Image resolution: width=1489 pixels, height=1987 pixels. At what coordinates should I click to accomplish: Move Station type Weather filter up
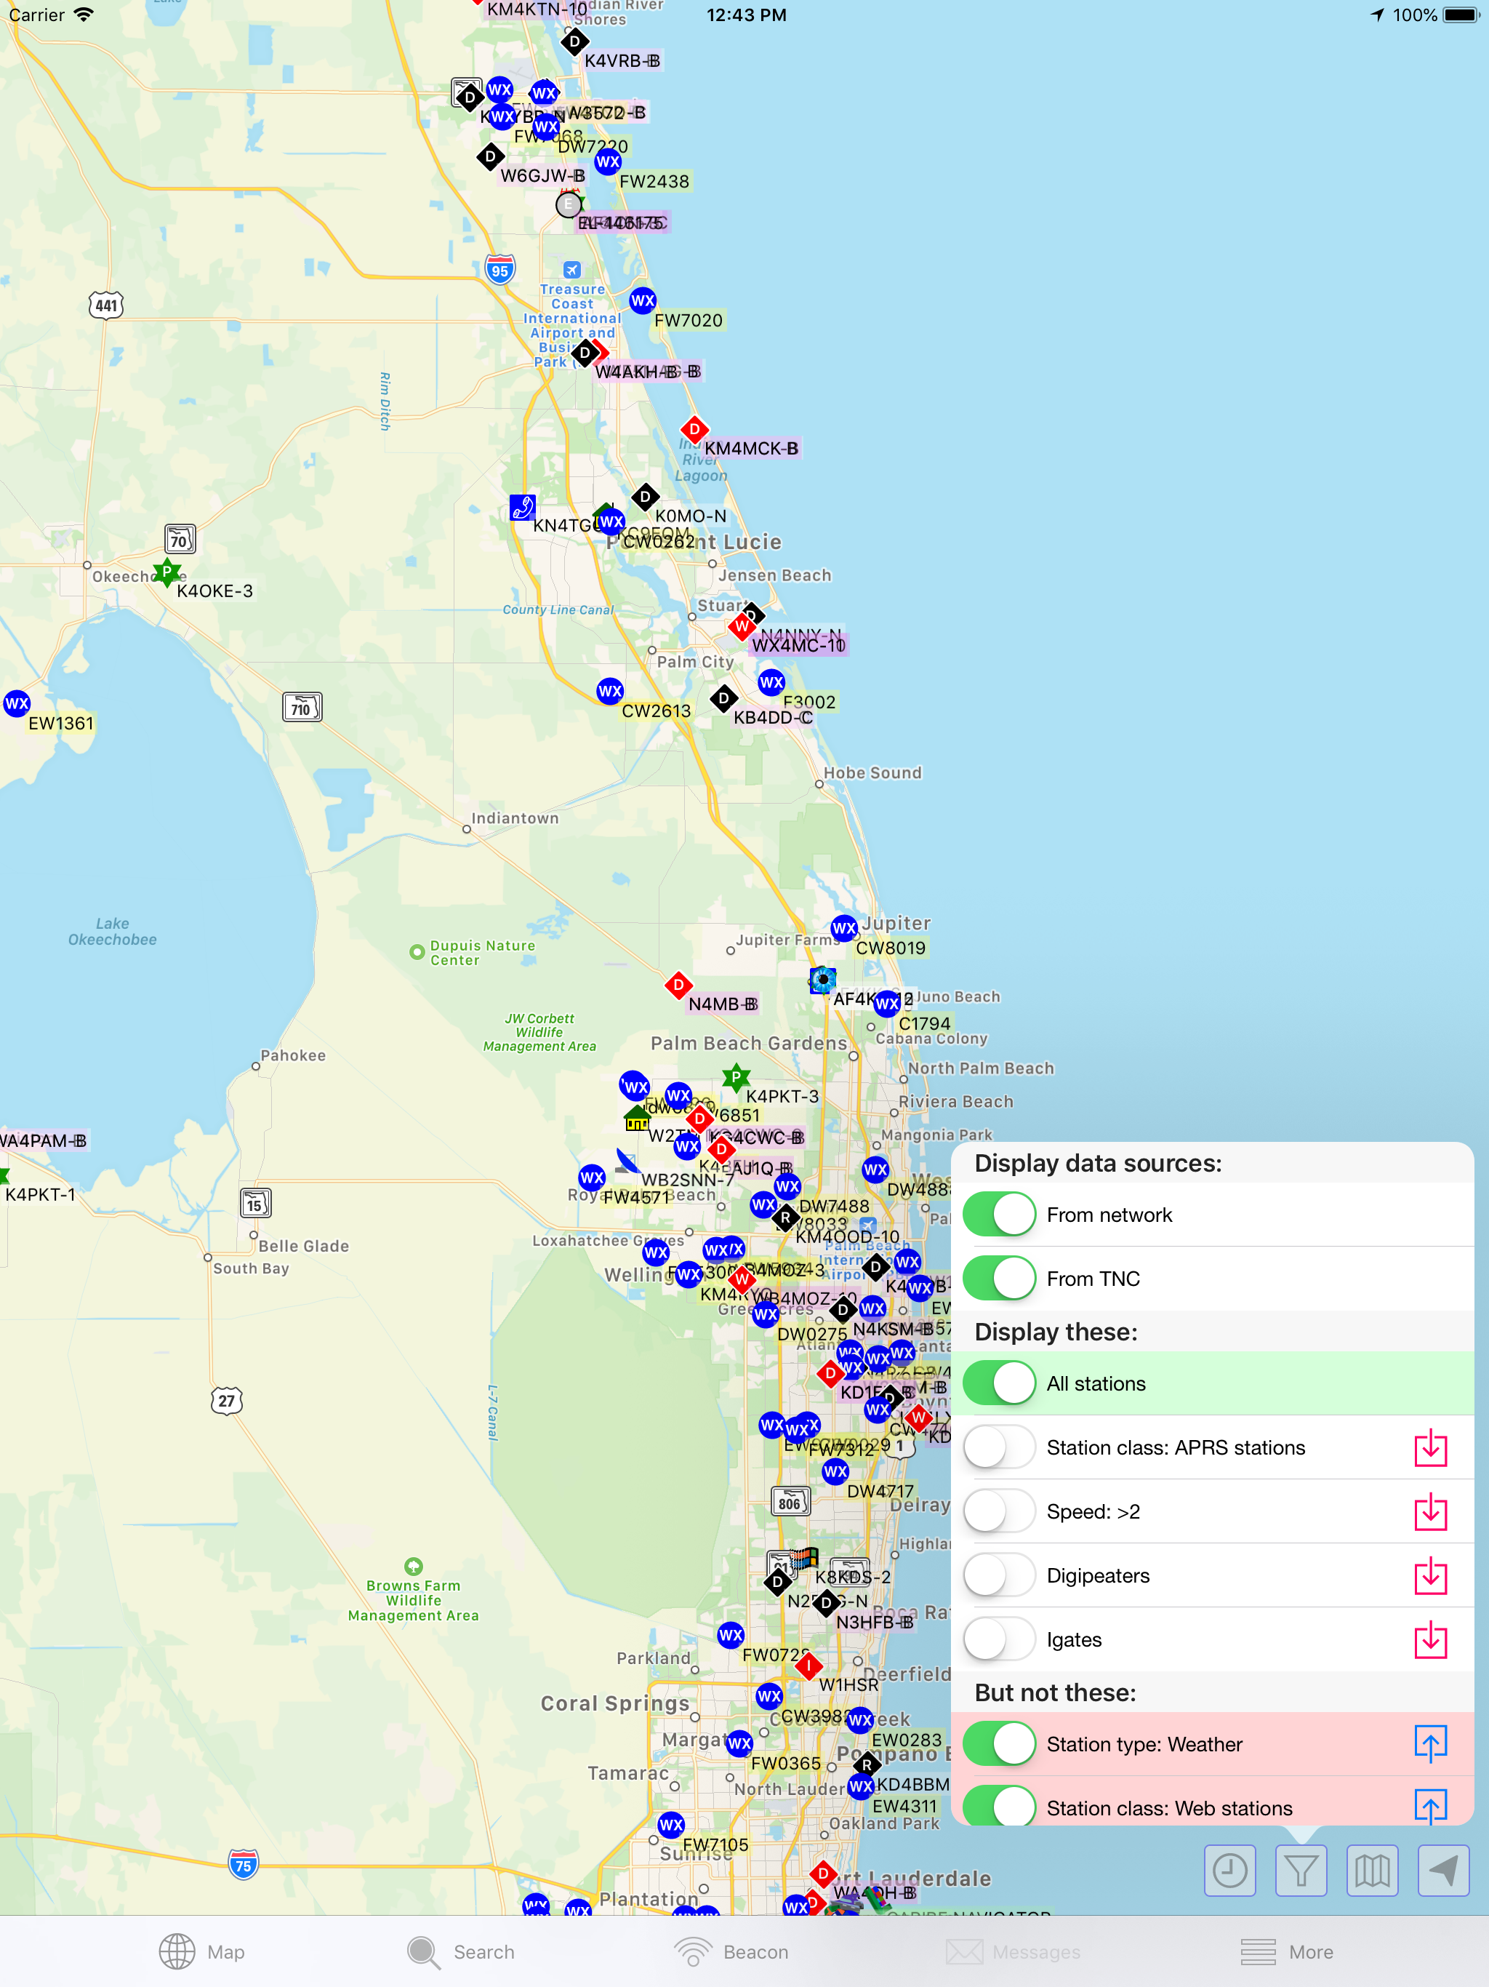[1429, 1745]
